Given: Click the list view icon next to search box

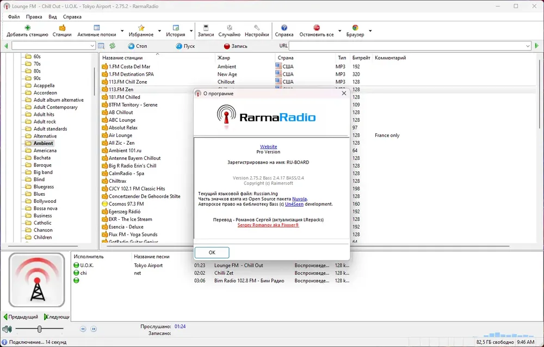Looking at the screenshot, I should (x=101, y=46).
